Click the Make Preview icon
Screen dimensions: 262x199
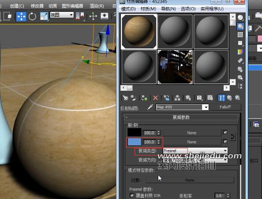tap(240, 61)
